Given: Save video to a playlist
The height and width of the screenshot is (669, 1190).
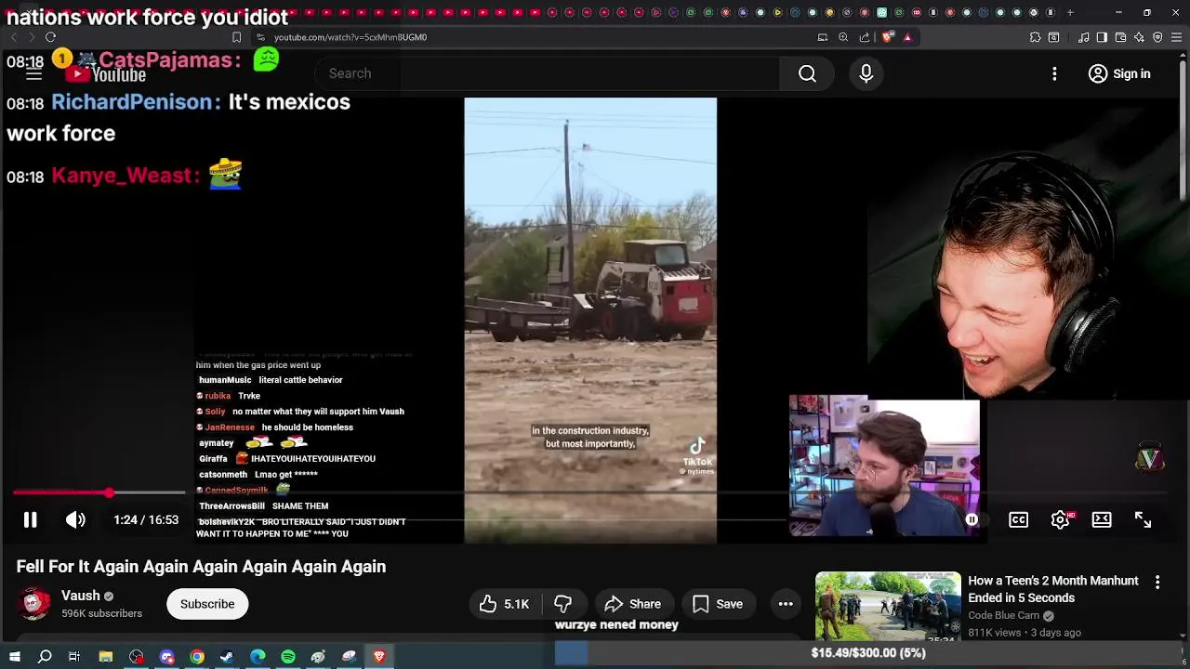Looking at the screenshot, I should [717, 604].
